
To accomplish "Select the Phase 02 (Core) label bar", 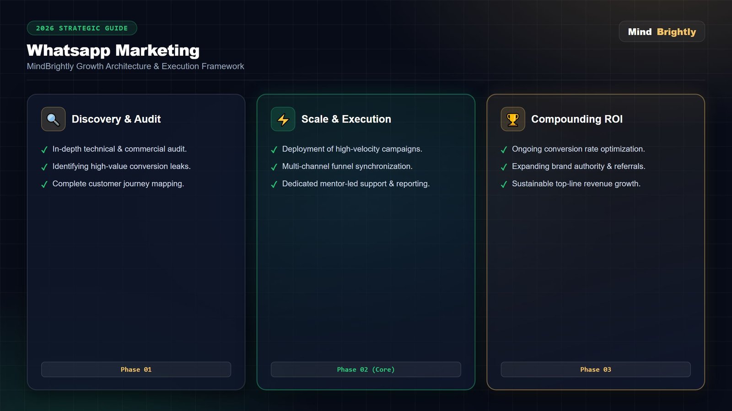I will click(366, 369).
